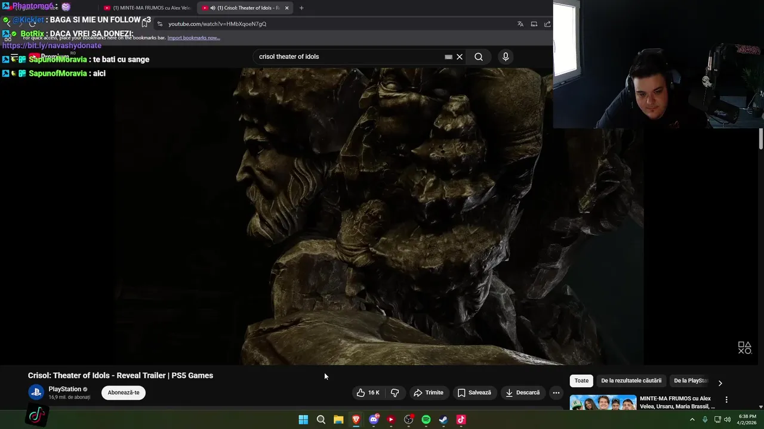This screenshot has height=429, width=764.
Task: Click the Descarcă download button
Action: coord(522,393)
